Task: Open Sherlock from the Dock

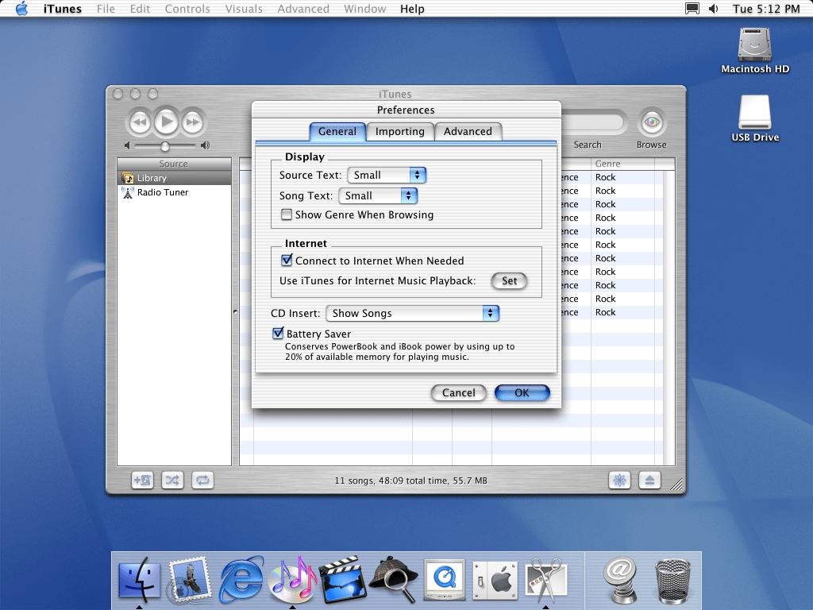Action: click(394, 580)
